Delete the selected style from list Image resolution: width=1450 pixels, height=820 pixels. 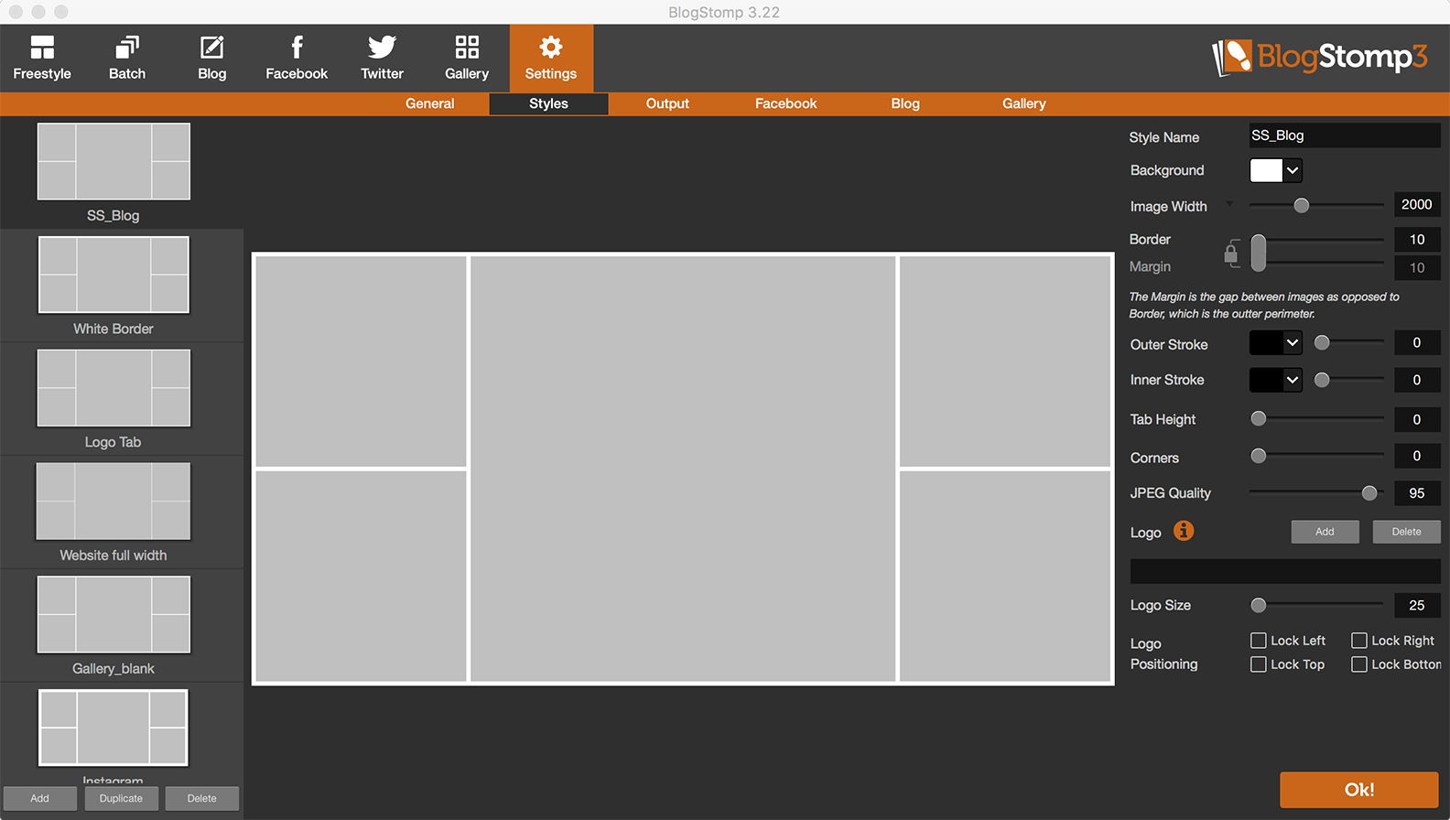(202, 798)
